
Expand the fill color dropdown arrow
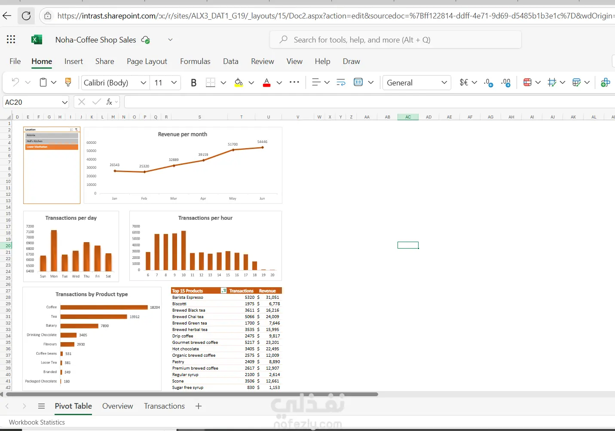(x=251, y=82)
